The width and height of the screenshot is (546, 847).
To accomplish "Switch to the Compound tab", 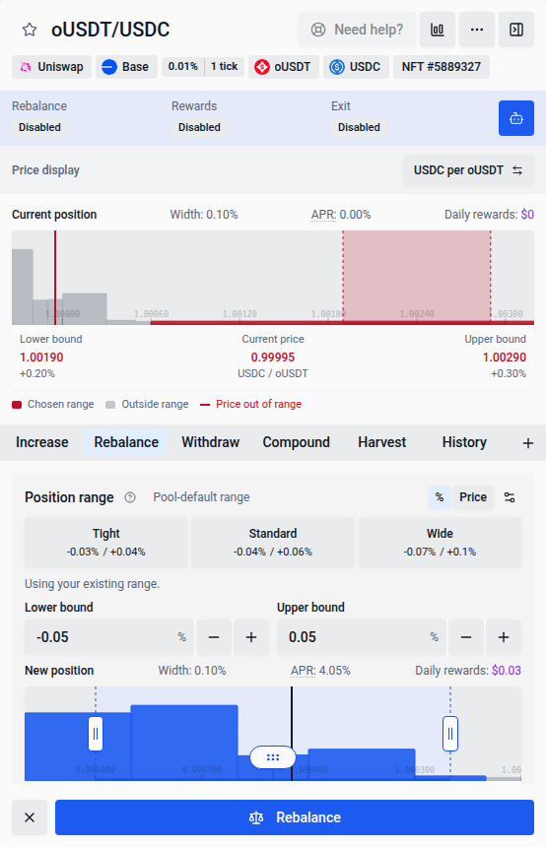I will click(297, 442).
